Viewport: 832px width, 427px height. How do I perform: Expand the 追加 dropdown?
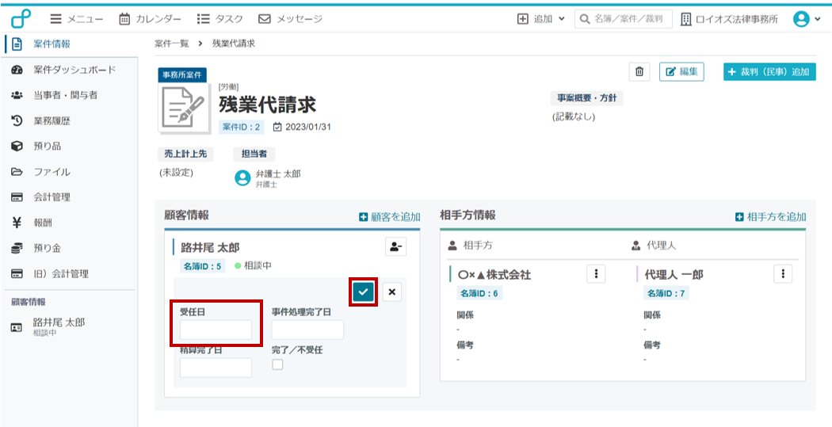pyautogui.click(x=541, y=19)
